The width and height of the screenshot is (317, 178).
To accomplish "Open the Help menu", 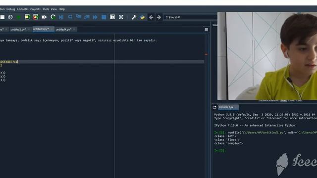I will pyautogui.click(x=61, y=9).
